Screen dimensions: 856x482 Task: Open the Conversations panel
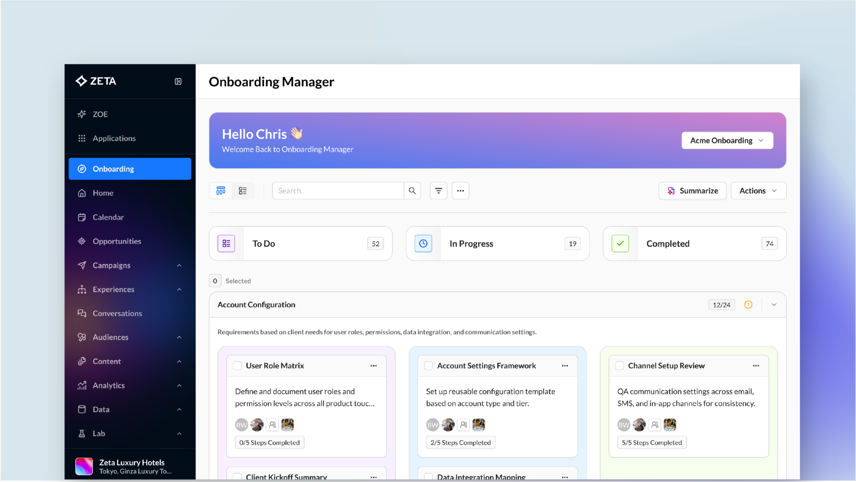(117, 313)
